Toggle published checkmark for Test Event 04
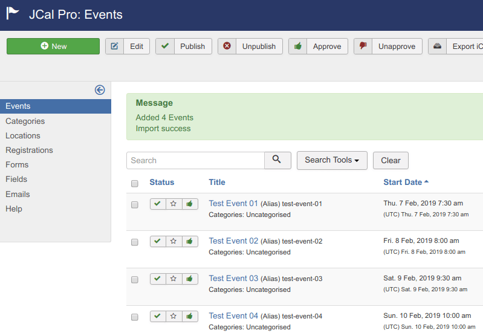 coord(158,316)
